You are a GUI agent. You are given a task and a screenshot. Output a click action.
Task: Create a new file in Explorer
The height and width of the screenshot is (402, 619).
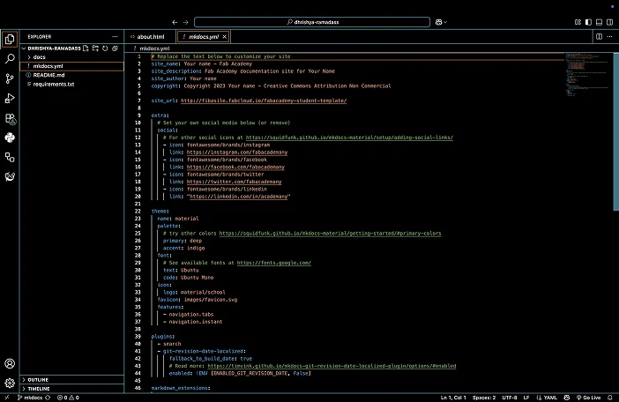point(86,48)
